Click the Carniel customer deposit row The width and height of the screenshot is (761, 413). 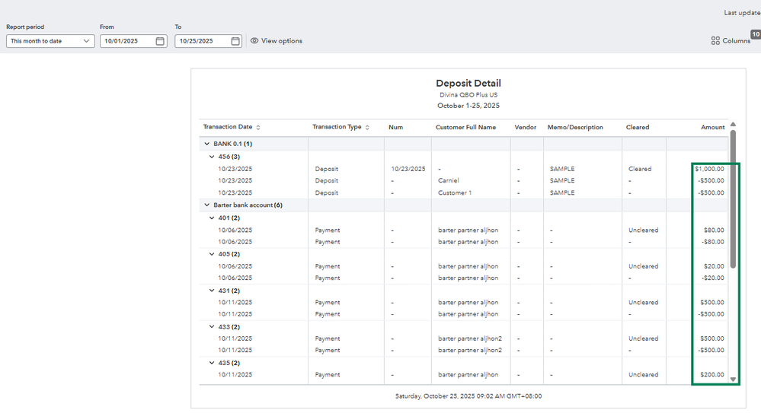click(449, 181)
